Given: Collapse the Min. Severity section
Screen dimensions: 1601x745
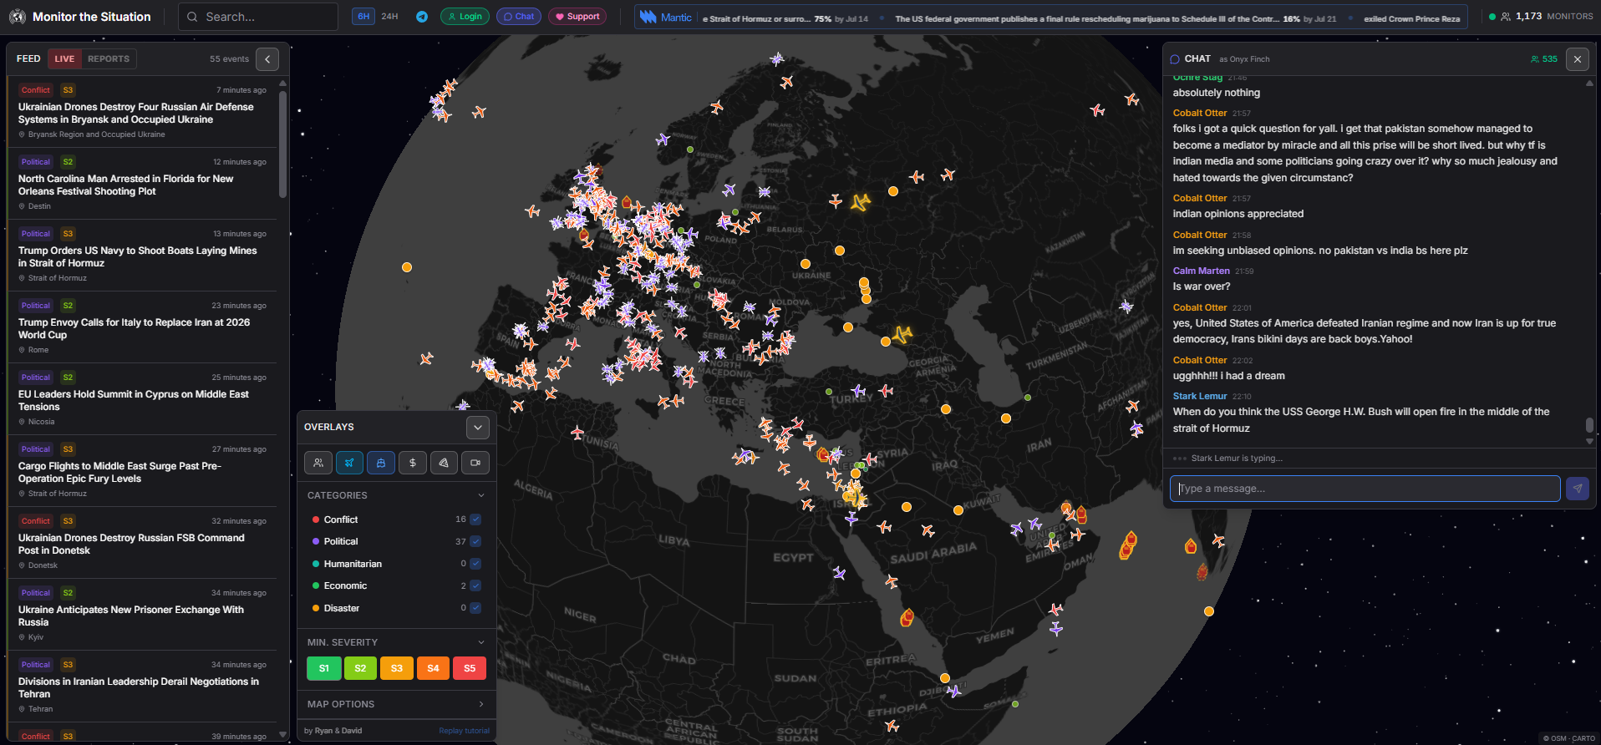Looking at the screenshot, I should 480,642.
